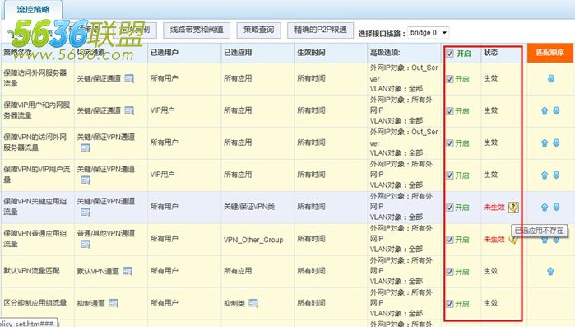Toggle 开启 checkbox for 区分抑制应用组流量
The width and height of the screenshot is (575, 327).
(x=450, y=304)
